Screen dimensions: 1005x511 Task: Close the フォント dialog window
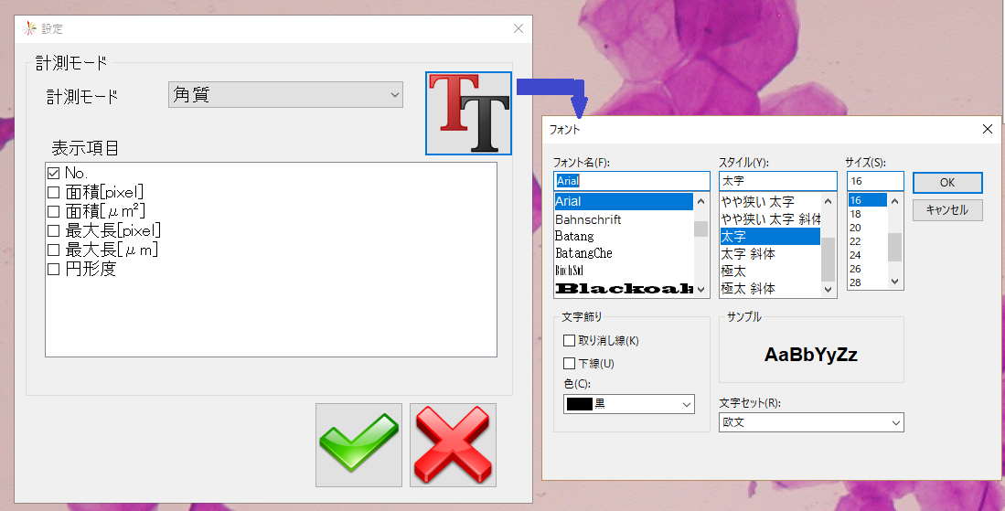pyautogui.click(x=987, y=129)
